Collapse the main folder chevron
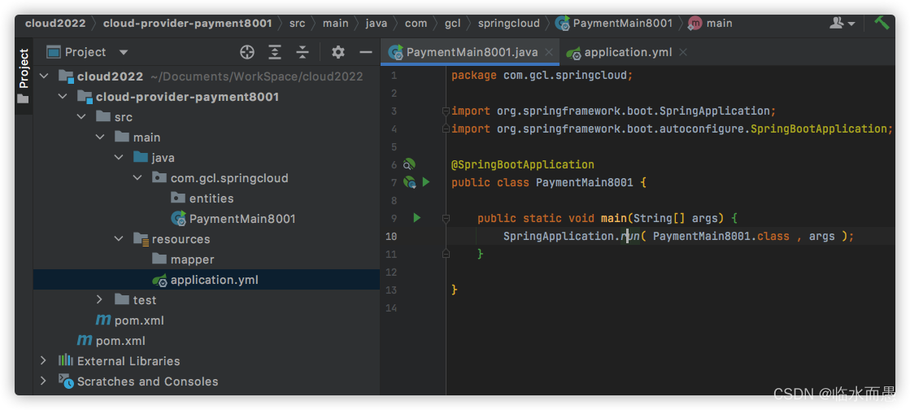910x410 pixels. pyautogui.click(x=100, y=137)
